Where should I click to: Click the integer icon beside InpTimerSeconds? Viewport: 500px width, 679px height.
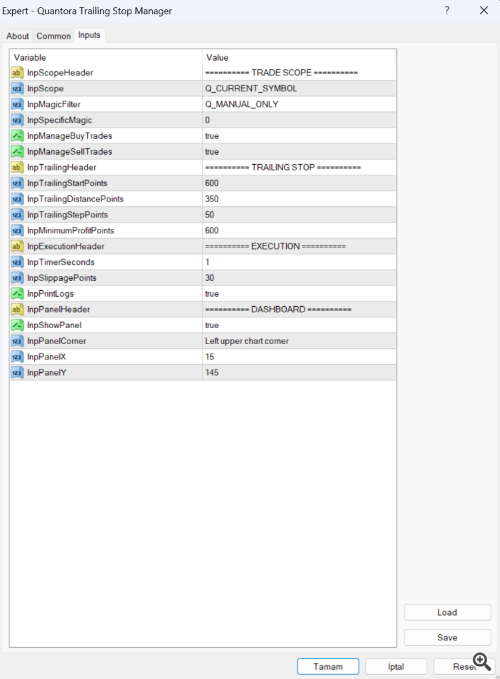[17, 262]
